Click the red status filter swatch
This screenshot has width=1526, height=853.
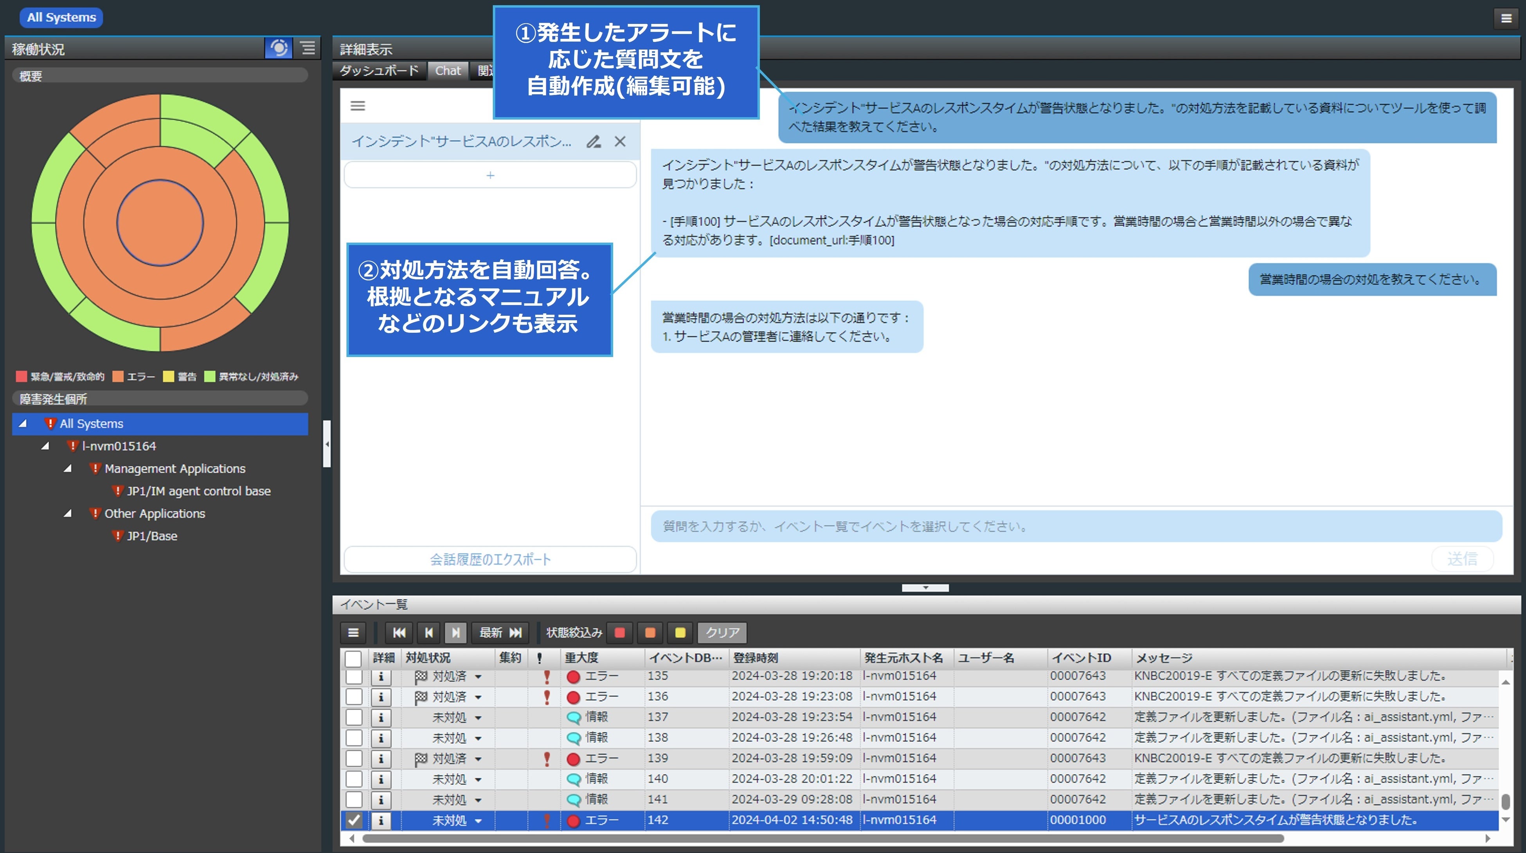tap(620, 632)
